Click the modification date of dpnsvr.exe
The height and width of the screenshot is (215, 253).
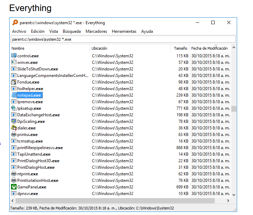point(211,194)
